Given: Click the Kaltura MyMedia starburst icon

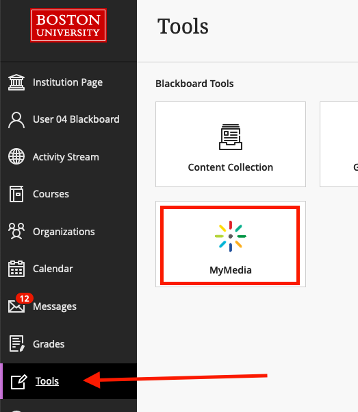Looking at the screenshot, I should click(x=231, y=237).
